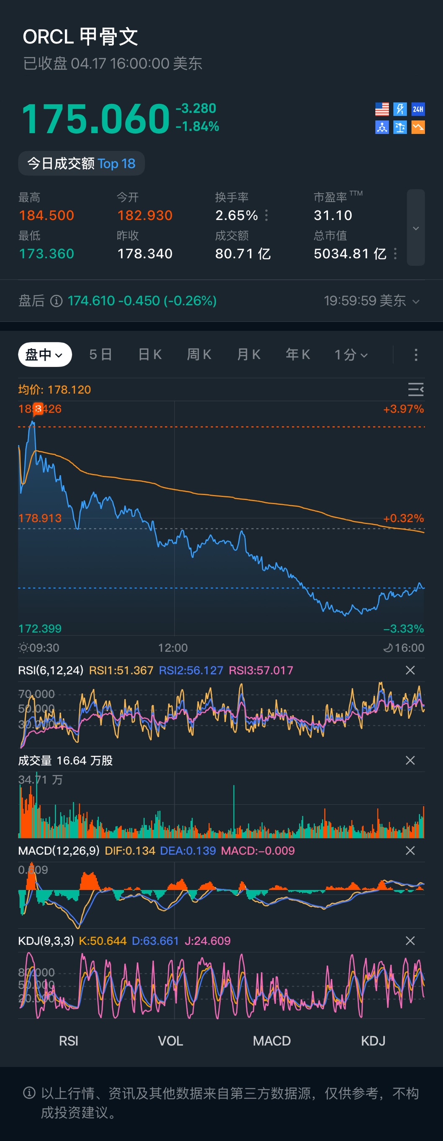Expand the quote details chevron panel
The width and height of the screenshot is (443, 1141).
click(415, 228)
